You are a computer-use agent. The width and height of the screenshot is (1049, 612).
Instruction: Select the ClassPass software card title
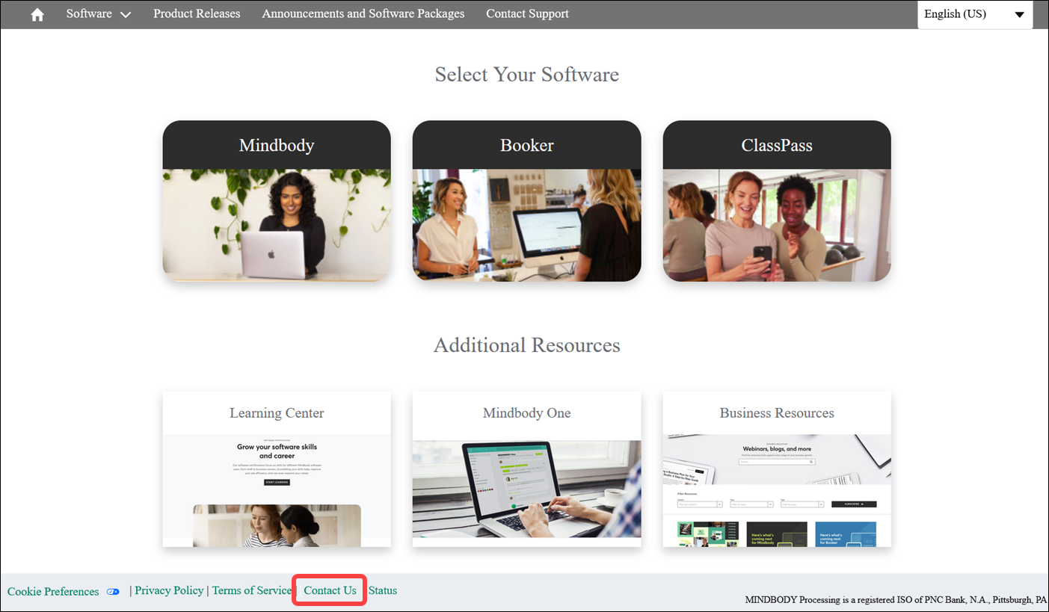(x=777, y=145)
